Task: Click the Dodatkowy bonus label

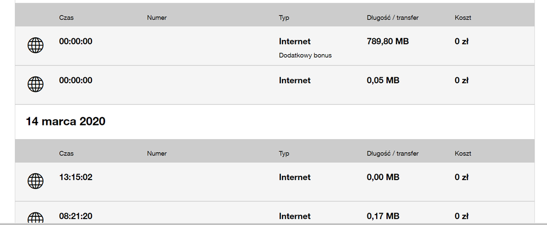Action: pos(305,55)
